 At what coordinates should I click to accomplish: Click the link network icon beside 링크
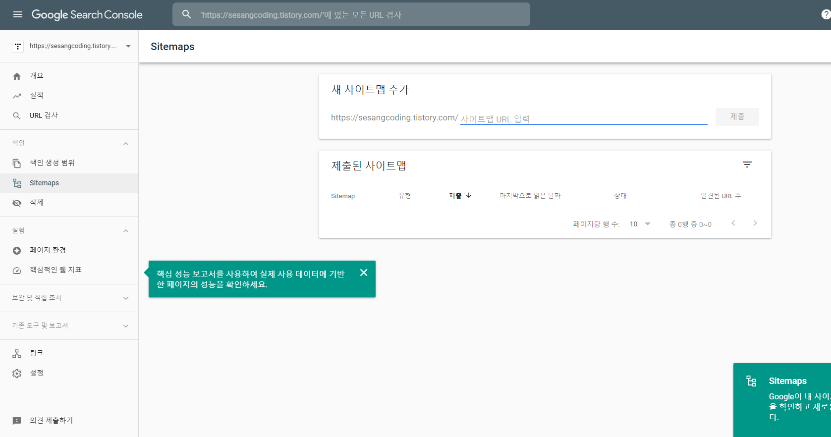coord(17,353)
